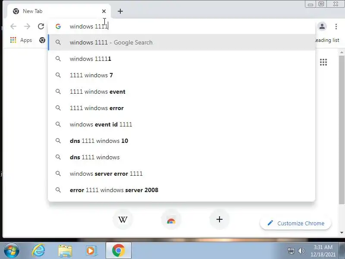Click the taskbar clock 3:31 AM
The image size is (345, 259).
tap(323, 251)
